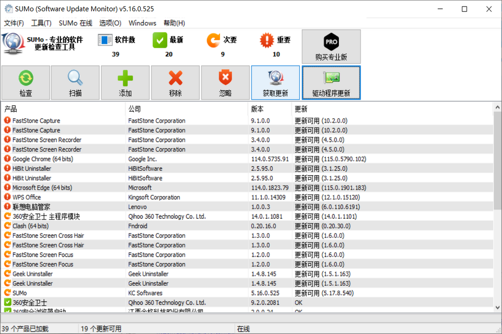Open the 选项(O) menu
Viewport: 502px width, 334px height.
(x=110, y=22)
